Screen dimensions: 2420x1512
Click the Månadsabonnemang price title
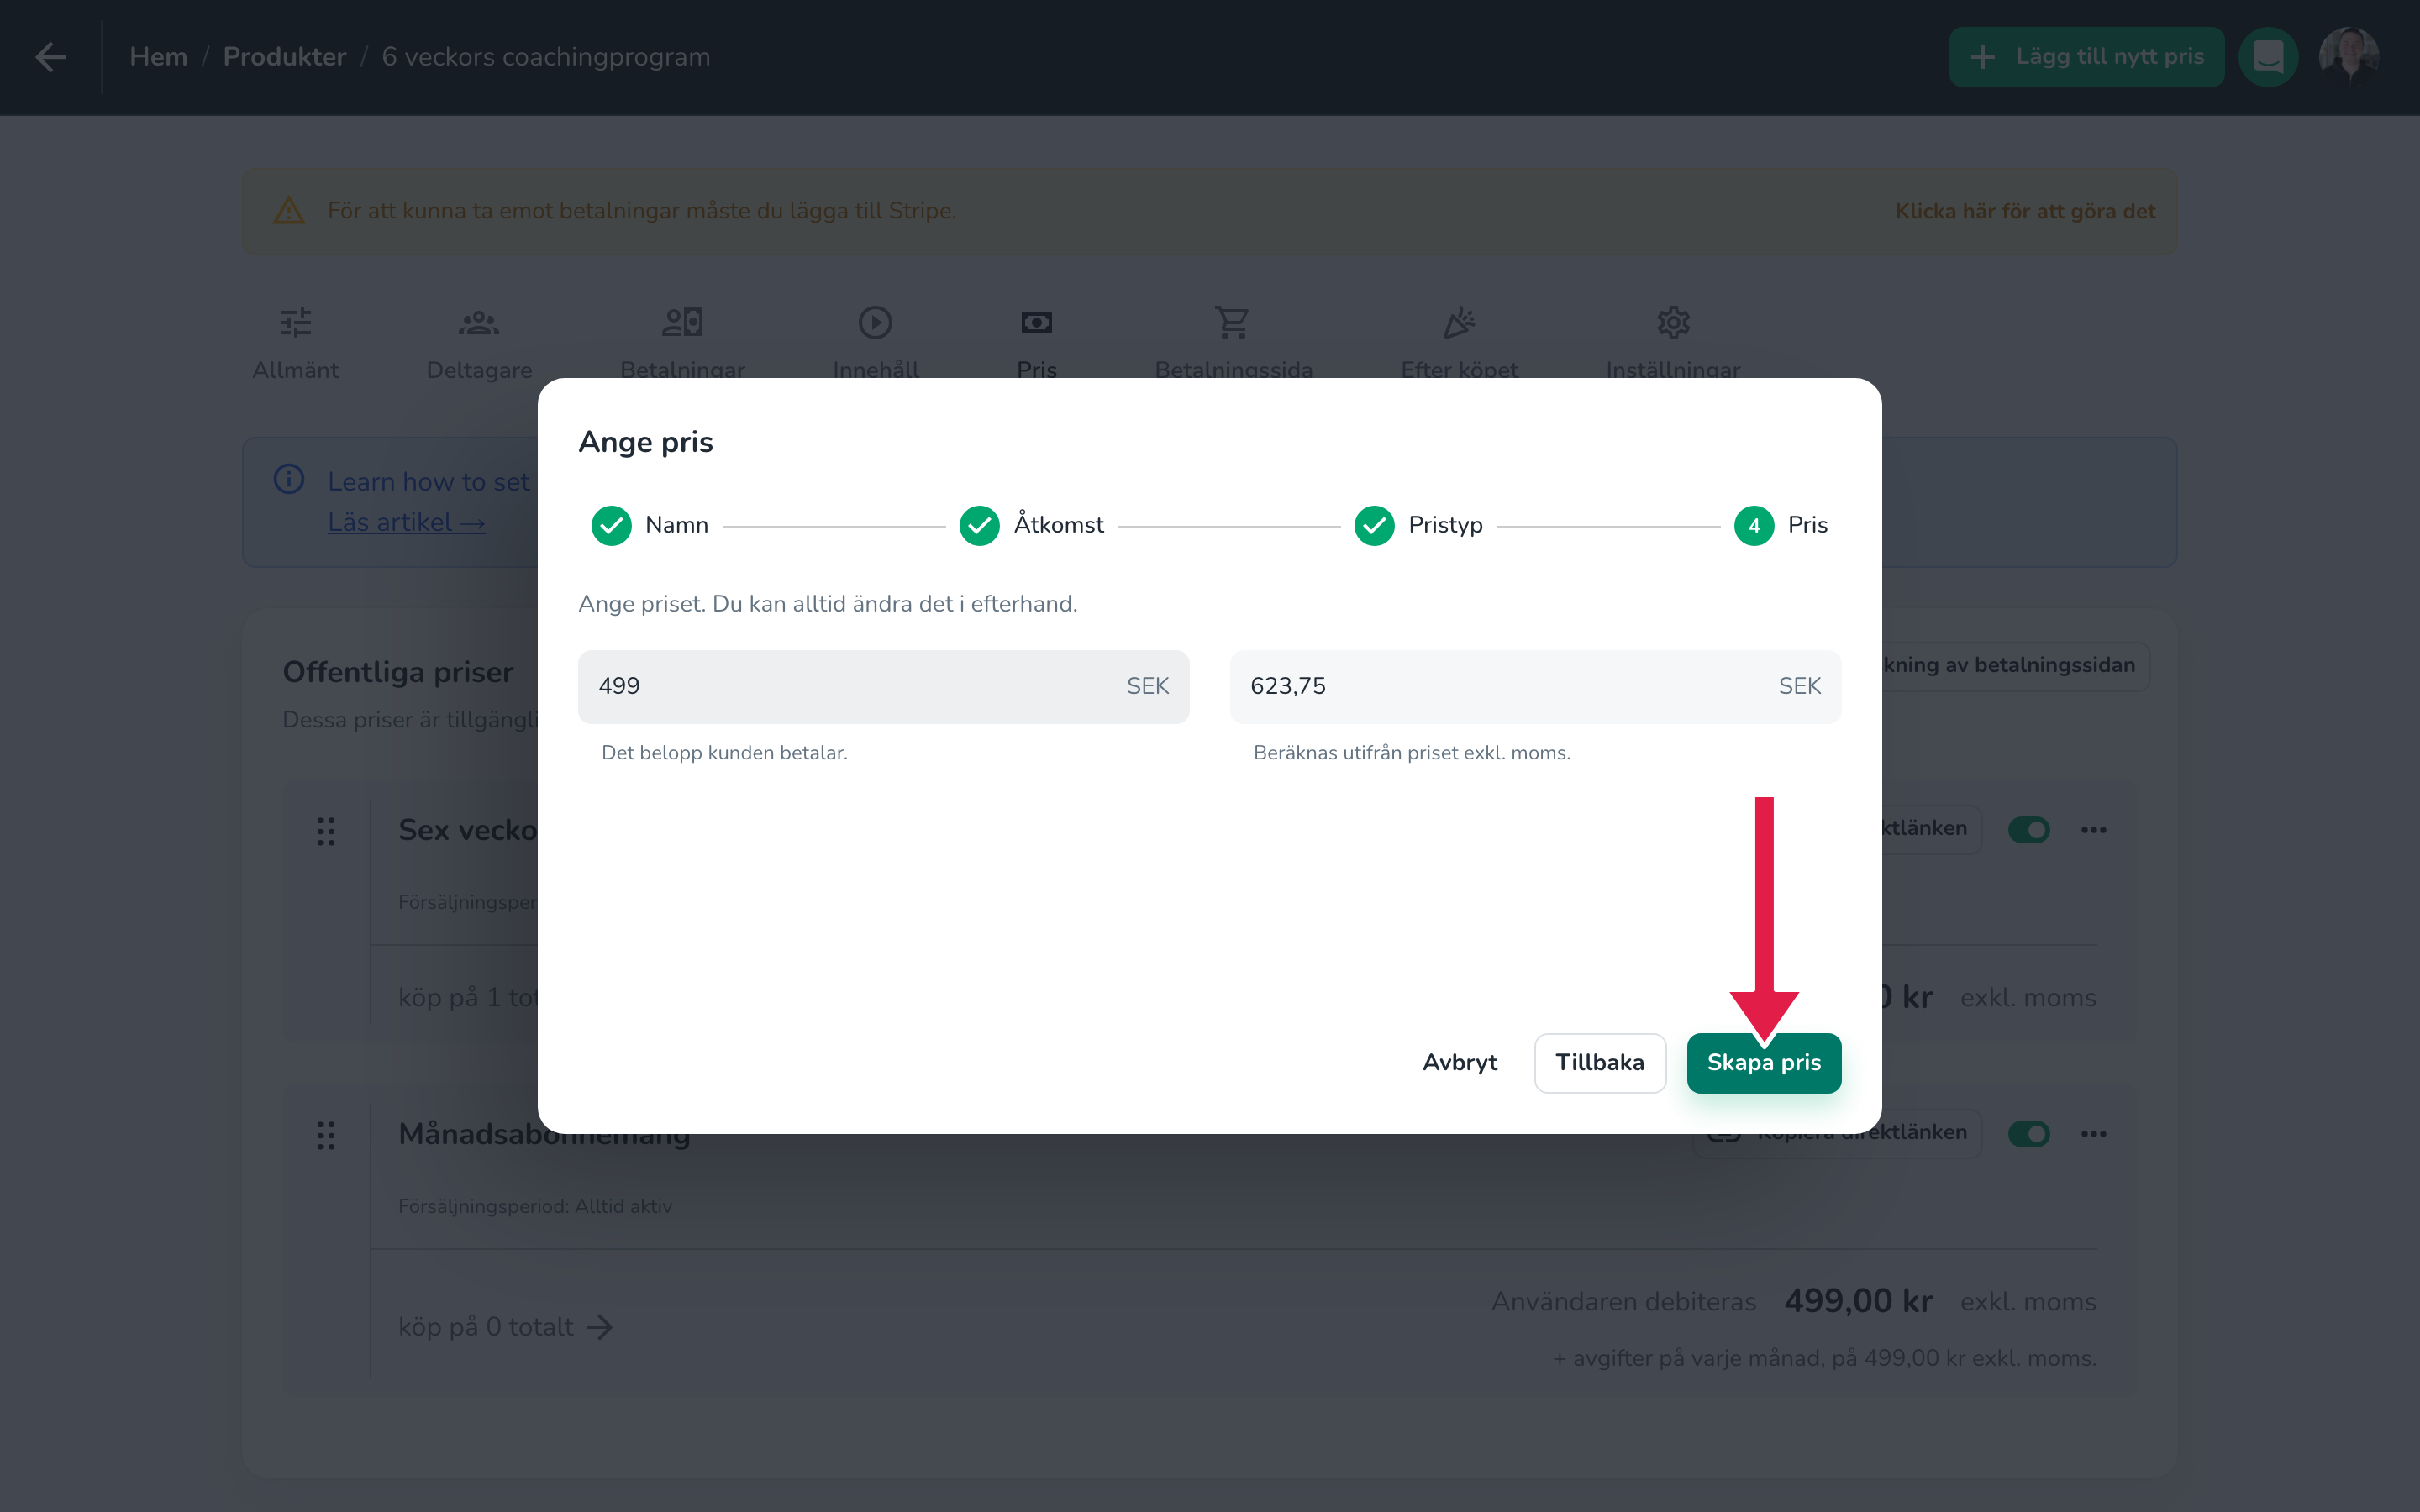[544, 1136]
